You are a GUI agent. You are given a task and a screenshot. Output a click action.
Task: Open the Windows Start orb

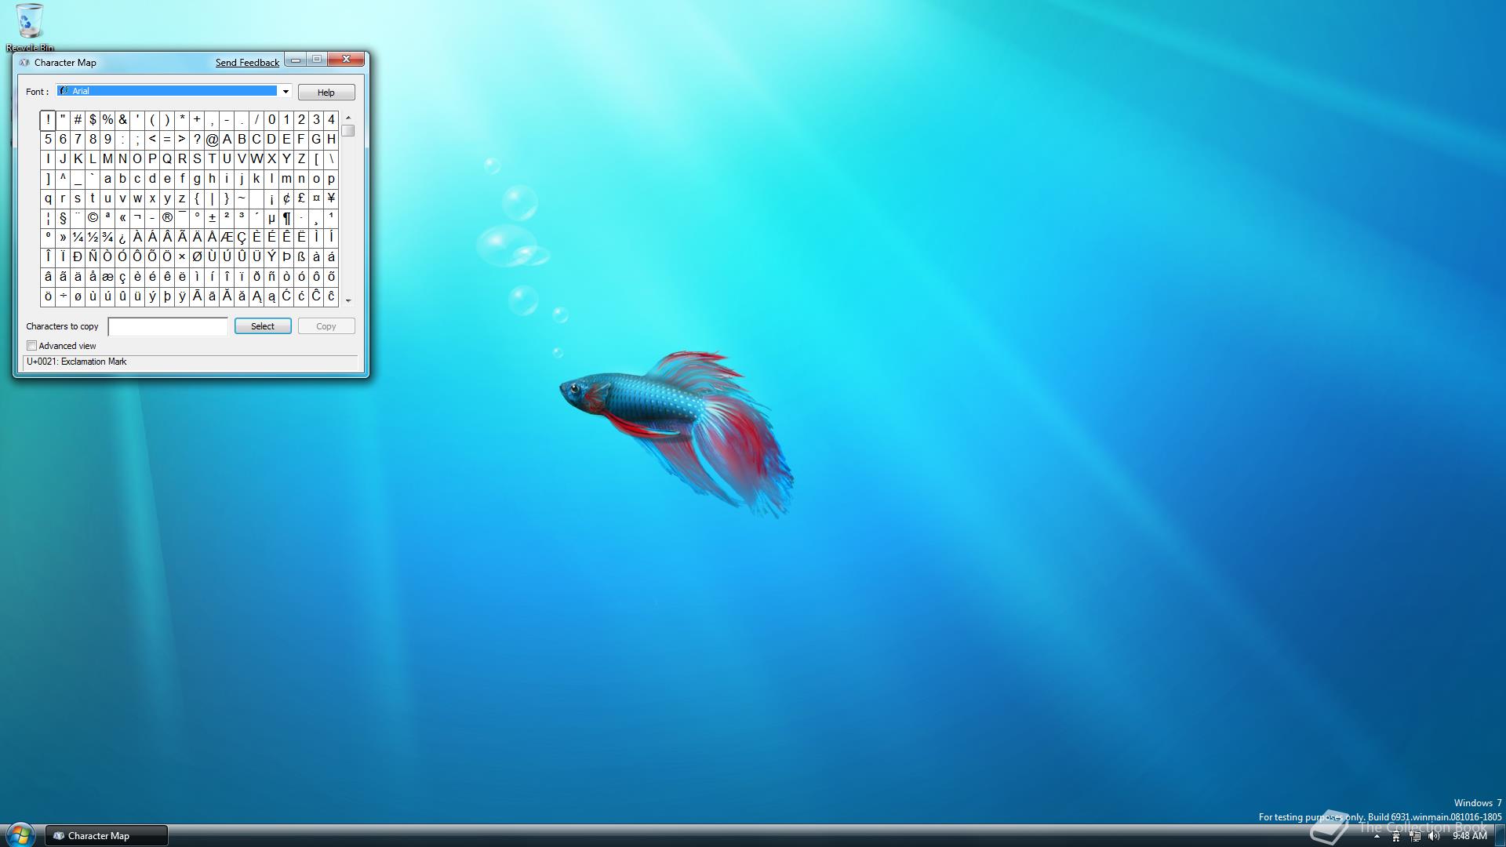click(20, 834)
